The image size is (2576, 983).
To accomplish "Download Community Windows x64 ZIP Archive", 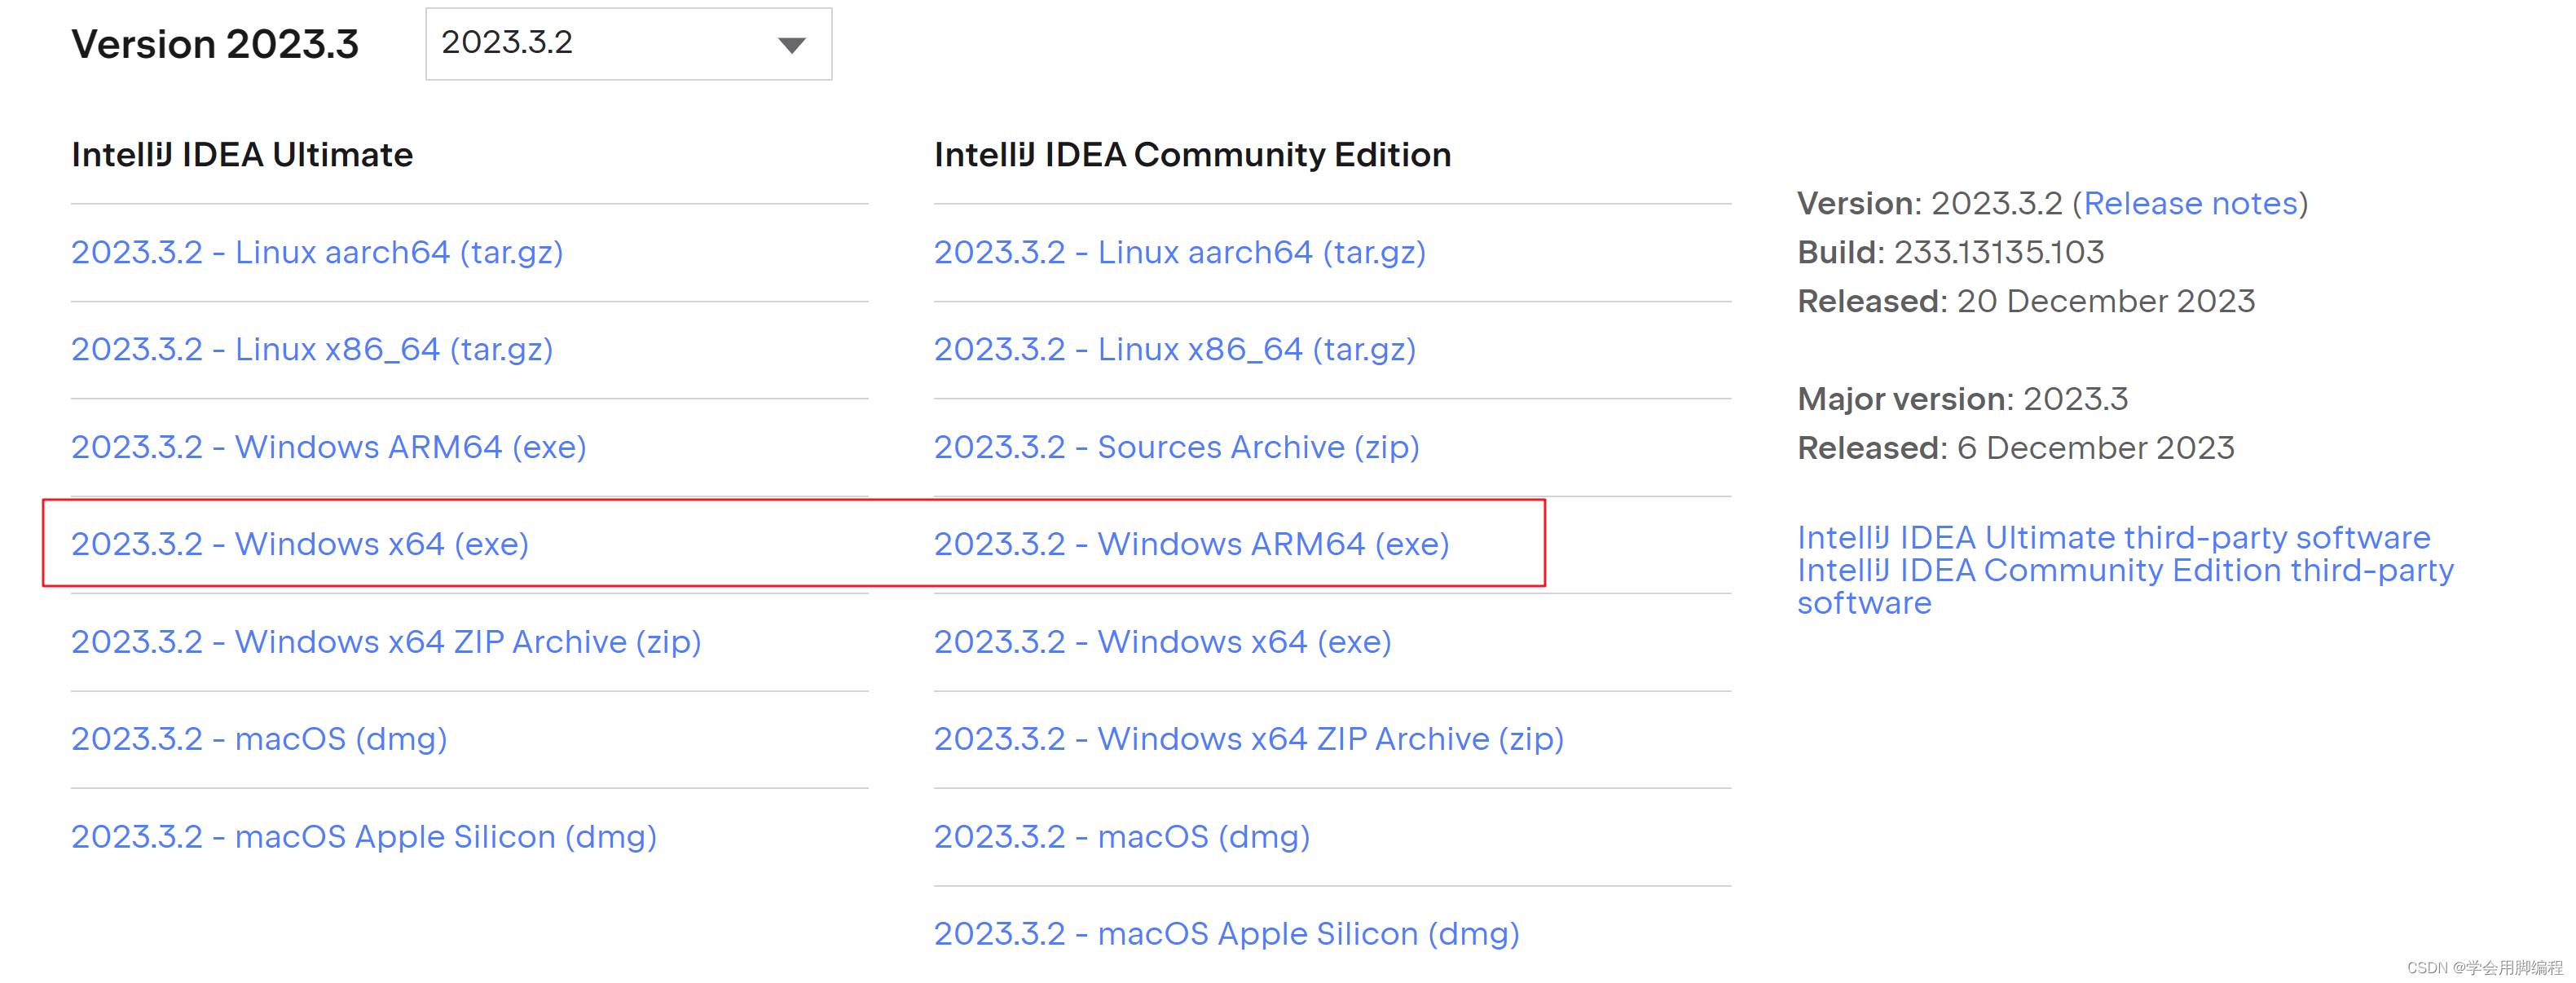I will point(1249,739).
